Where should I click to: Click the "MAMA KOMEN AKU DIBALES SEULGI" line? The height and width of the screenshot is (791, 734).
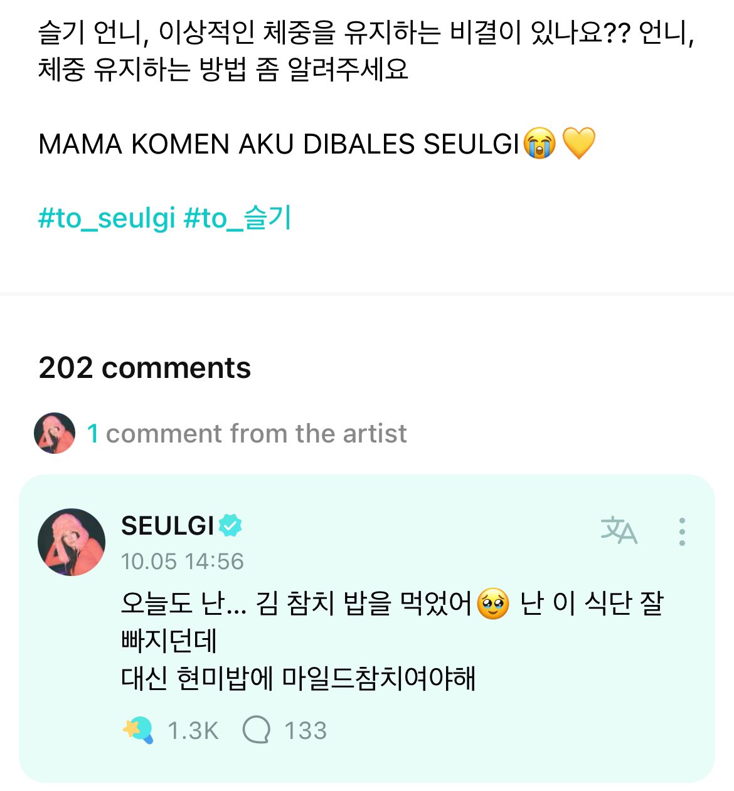[x=279, y=144]
